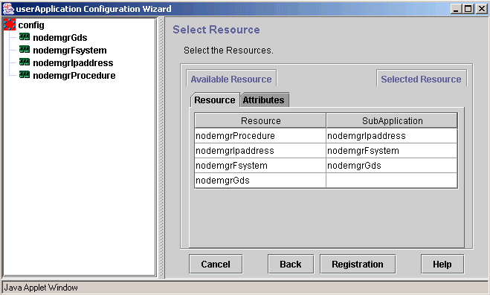This screenshot has width=490, height=295.
Task: Select nodemgrProcedure in the tree
Action: click(x=74, y=76)
